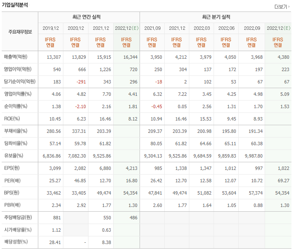
Task: Select the 최근 연간 실적 header
Action: pos(86,17)
